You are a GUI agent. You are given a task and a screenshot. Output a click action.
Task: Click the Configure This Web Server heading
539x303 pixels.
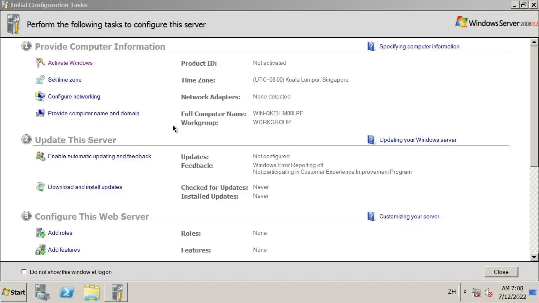coord(92,216)
